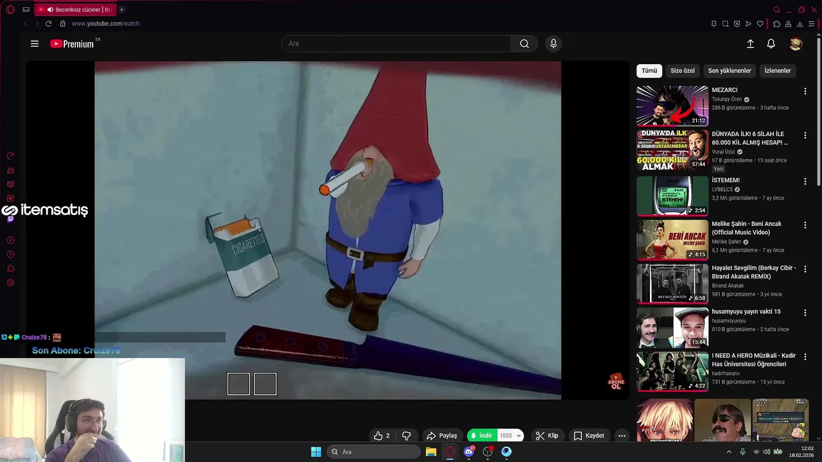Open the husamyuyu yayın vakti 15 thumbnail
Viewport: 822px width, 462px height.
click(672, 327)
